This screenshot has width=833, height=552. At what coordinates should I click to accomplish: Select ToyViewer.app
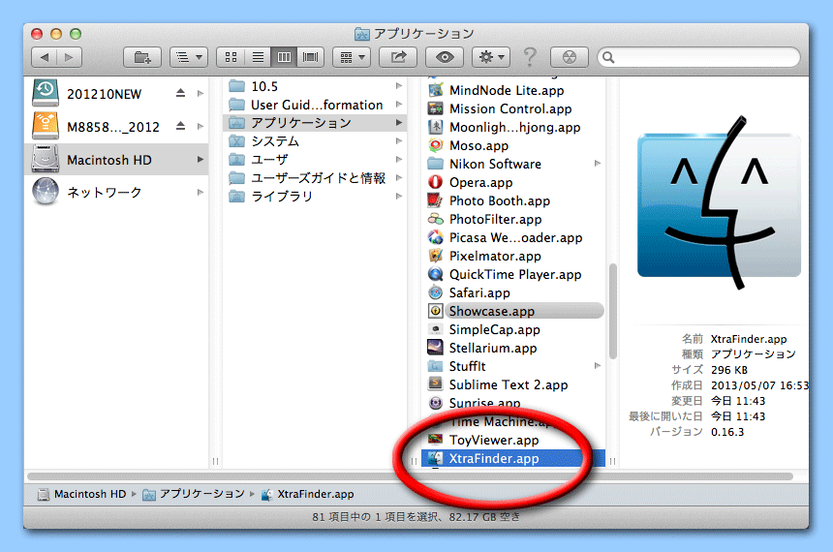(514, 440)
